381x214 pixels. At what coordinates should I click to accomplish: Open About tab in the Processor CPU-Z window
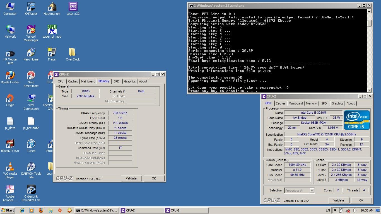click(351, 103)
